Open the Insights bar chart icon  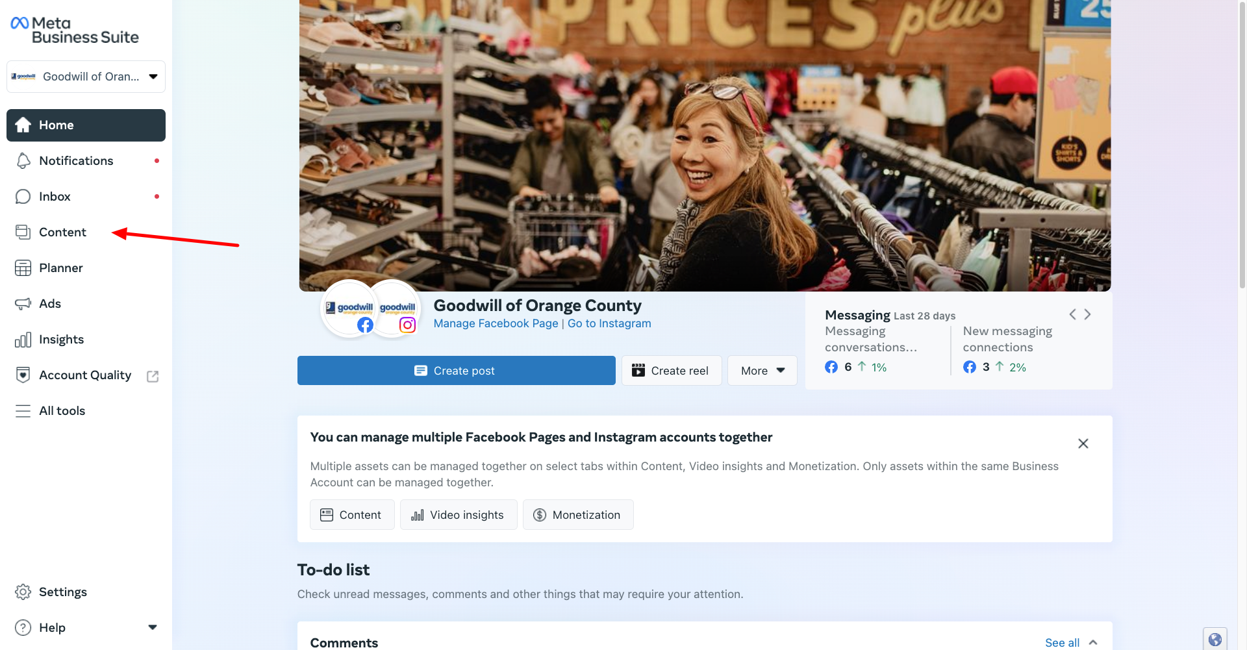23,340
